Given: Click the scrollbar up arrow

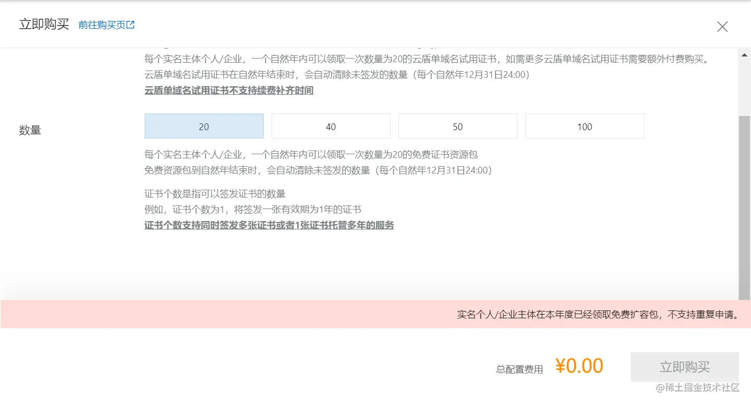Looking at the screenshot, I should pyautogui.click(x=744, y=54).
